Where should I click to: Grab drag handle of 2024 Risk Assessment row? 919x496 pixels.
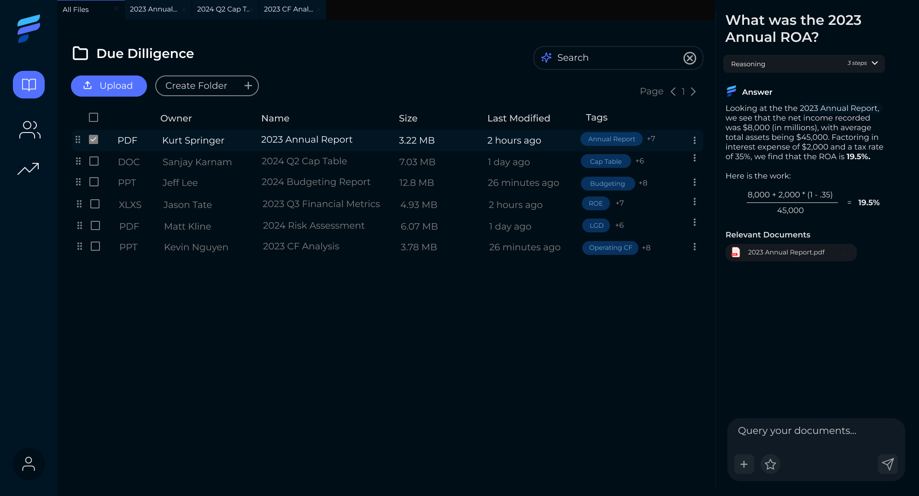click(x=80, y=225)
